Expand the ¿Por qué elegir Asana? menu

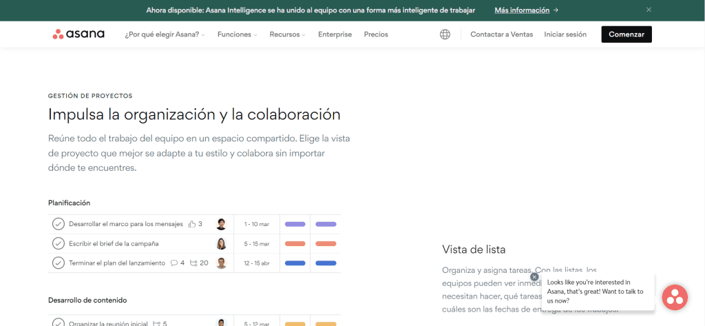[165, 34]
